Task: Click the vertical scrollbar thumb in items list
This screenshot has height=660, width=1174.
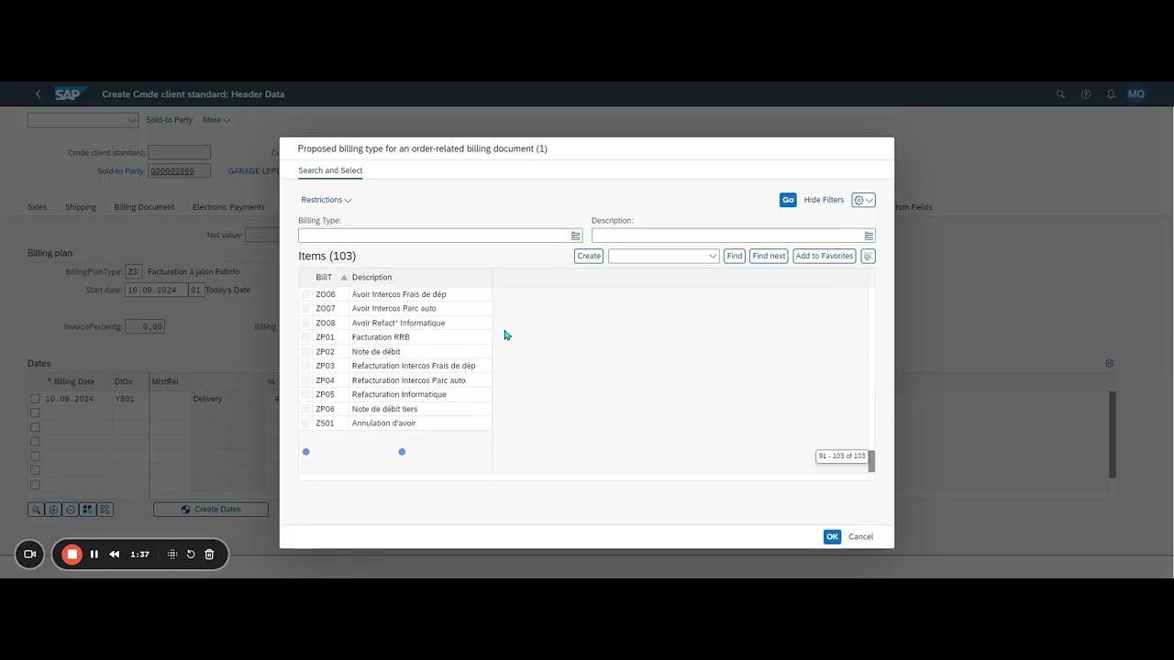Action: click(871, 461)
